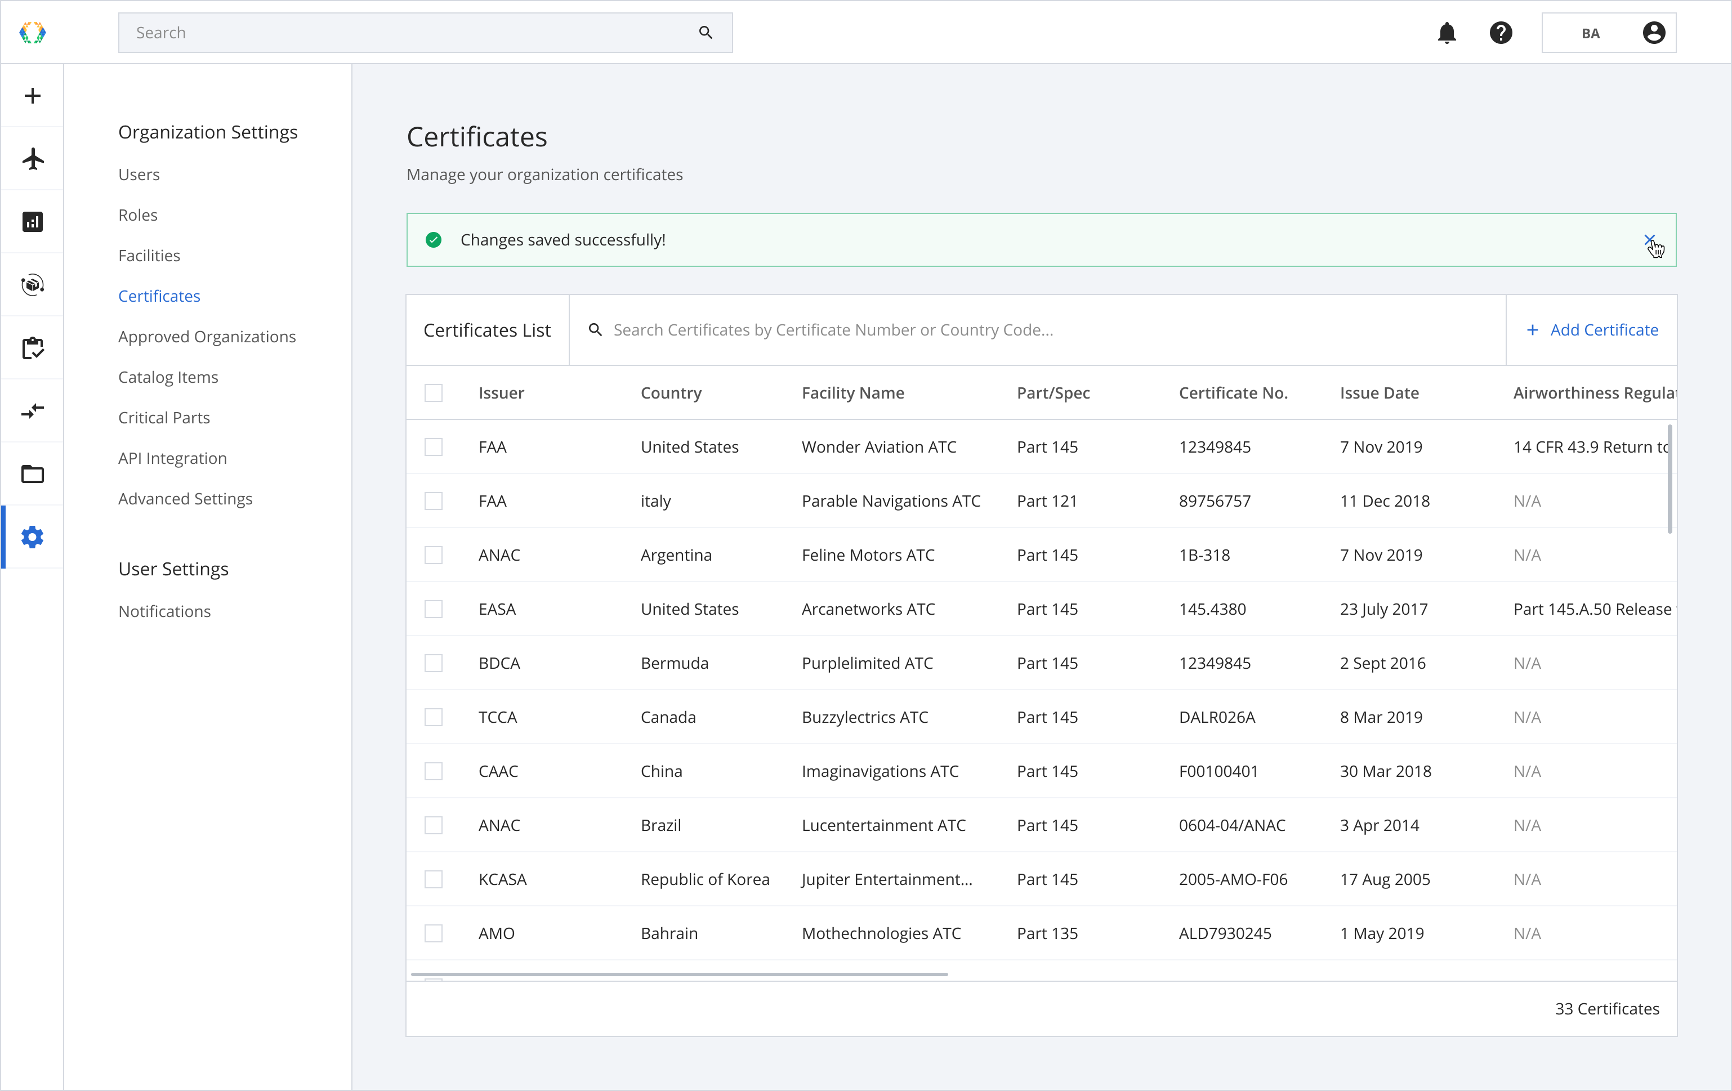The image size is (1732, 1091).
Task: Click the Add Certificate button
Action: tap(1592, 329)
